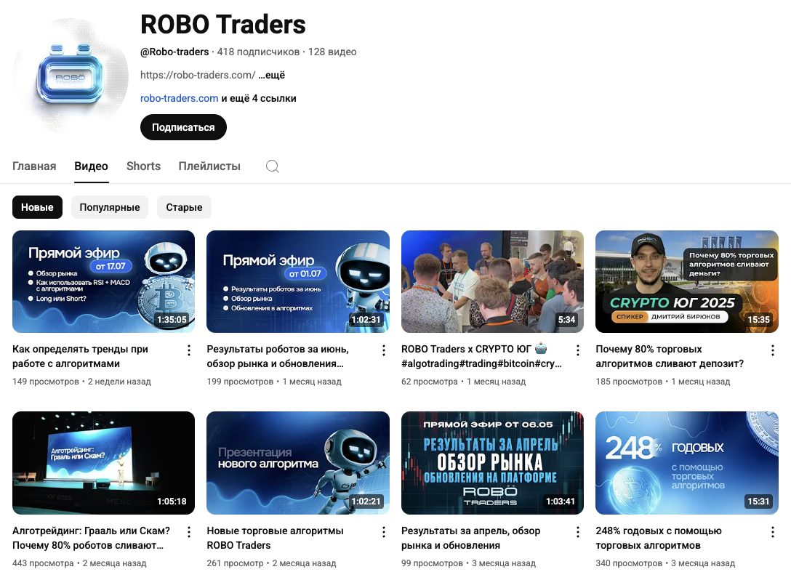The image size is (791, 580).
Task: Open the CRYPTO ЮГ 2025 speaker thumbnail
Action: [x=686, y=281]
